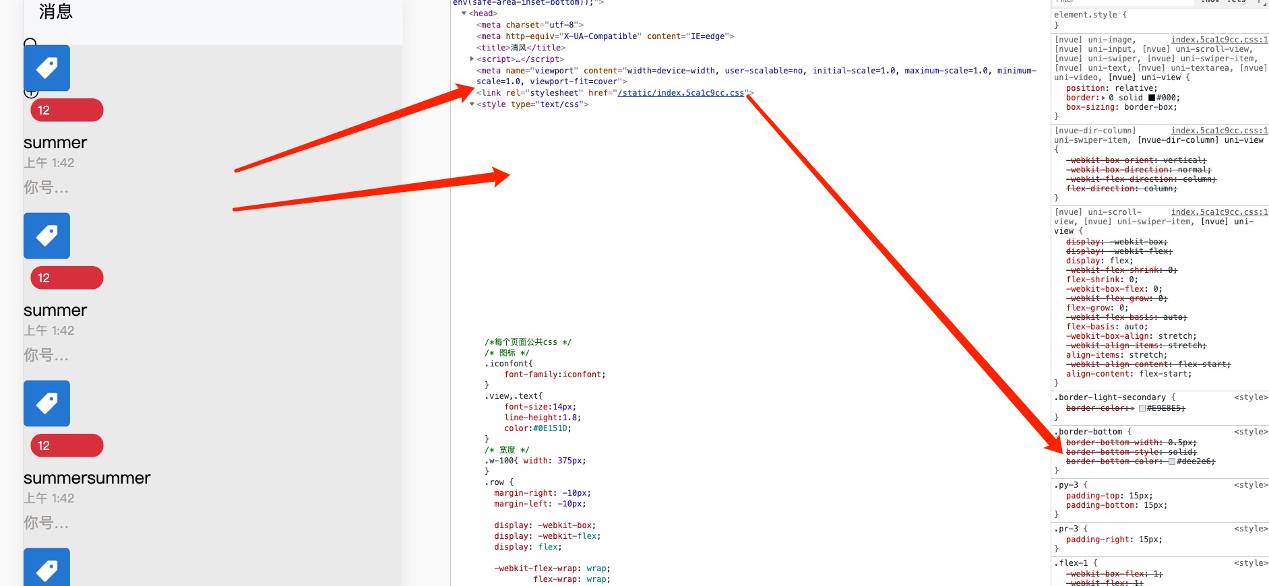Select the meta charset="utf-8" node
1269x586 pixels.
(x=530, y=25)
